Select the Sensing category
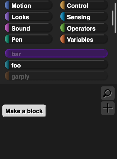 pos(84,16)
